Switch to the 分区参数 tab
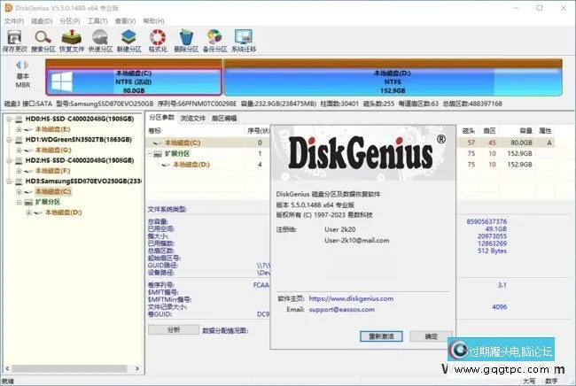 tap(161, 118)
